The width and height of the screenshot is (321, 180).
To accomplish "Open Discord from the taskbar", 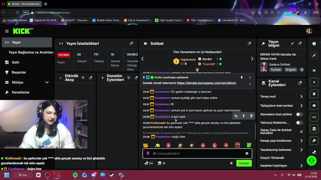I will (94, 175).
